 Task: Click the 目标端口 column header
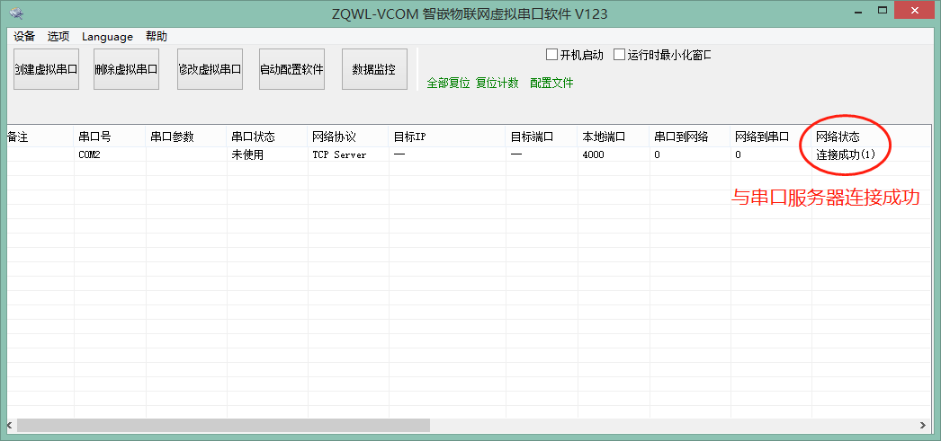(542, 137)
